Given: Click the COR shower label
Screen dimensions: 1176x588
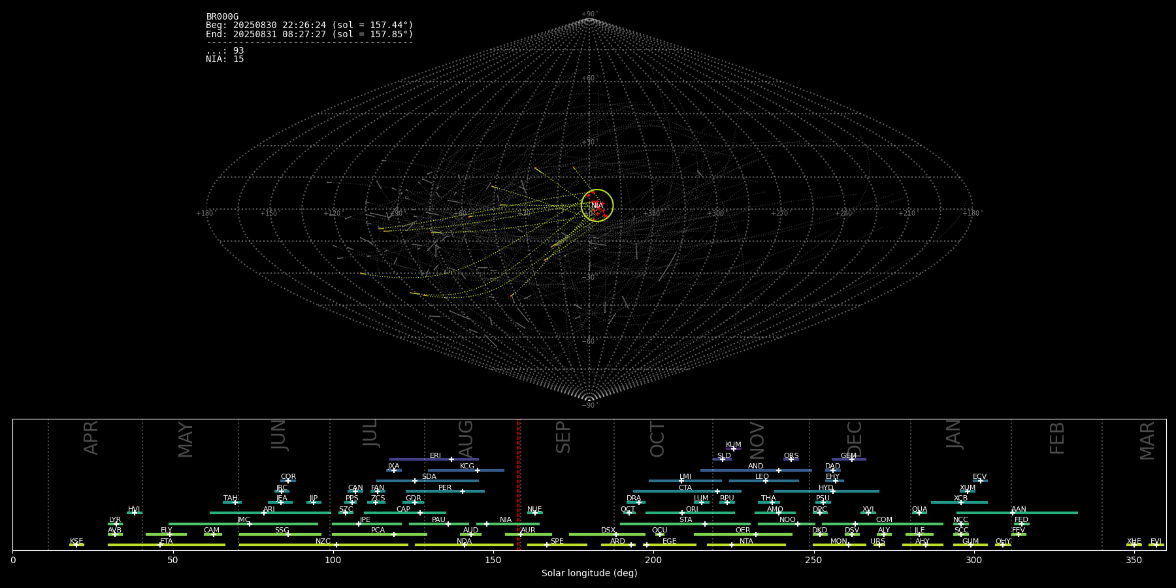Looking at the screenshot, I should (x=288, y=477).
